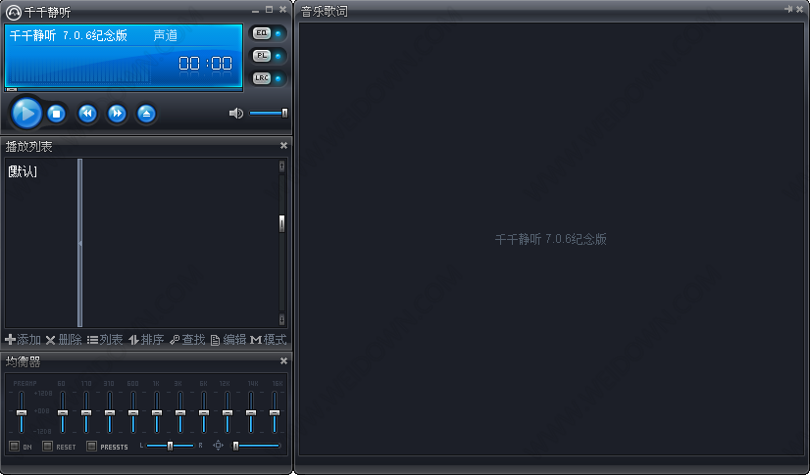Open the 排序 (Sort) menu
The width and height of the screenshot is (810, 475).
pyautogui.click(x=146, y=340)
